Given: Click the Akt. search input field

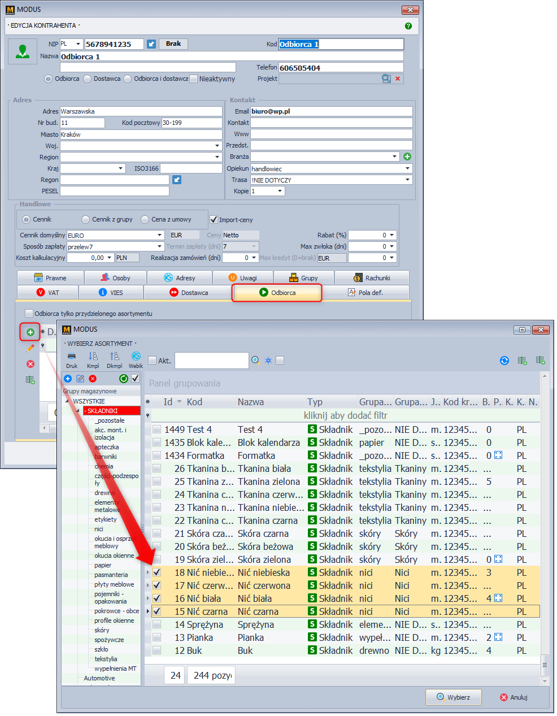Looking at the screenshot, I should (x=211, y=361).
